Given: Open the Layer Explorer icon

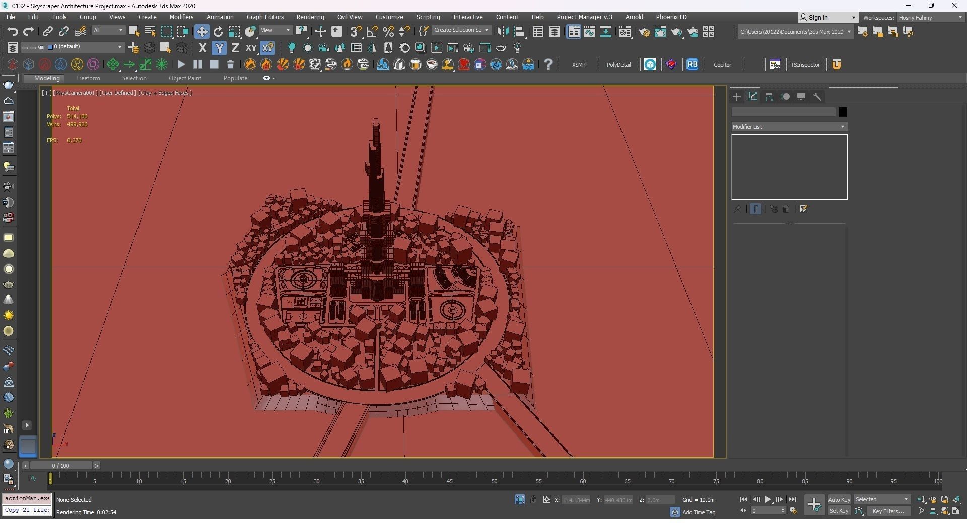Looking at the screenshot, I should click(x=555, y=32).
